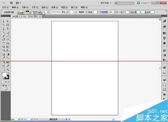
Task: Open the 等比 stroke profile dropdown
Action: click(67, 12)
